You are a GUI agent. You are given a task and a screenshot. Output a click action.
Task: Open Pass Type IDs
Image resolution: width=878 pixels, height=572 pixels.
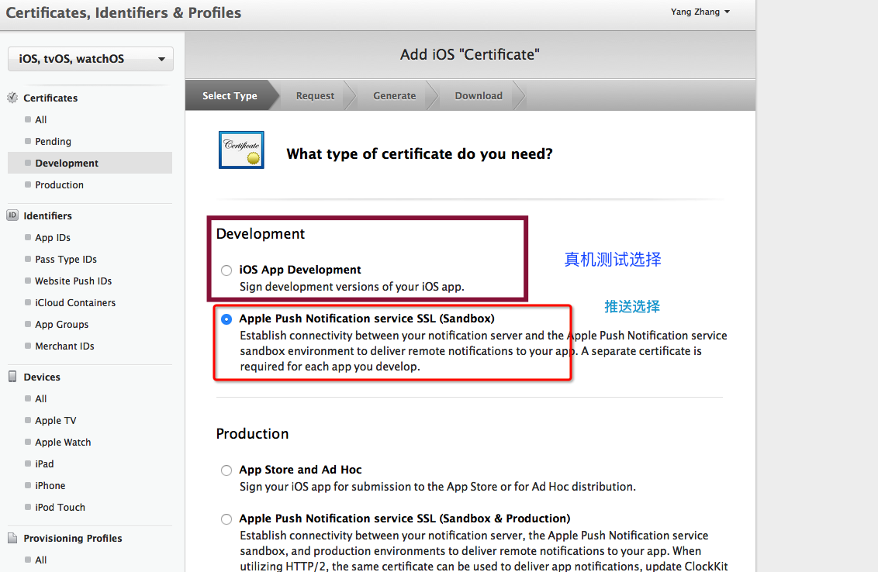[66, 259]
